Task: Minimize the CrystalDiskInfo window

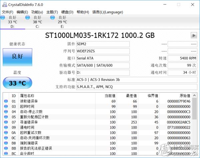Action: 165,5
